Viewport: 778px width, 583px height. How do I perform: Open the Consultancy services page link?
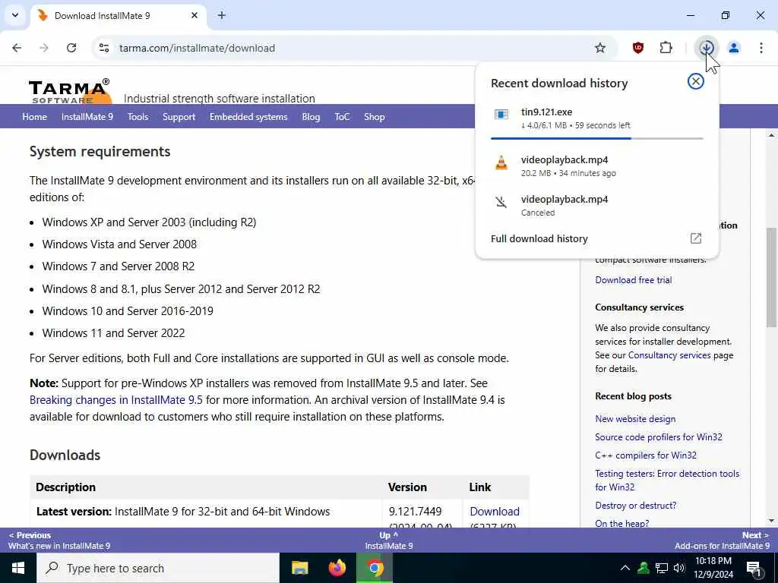tap(669, 355)
